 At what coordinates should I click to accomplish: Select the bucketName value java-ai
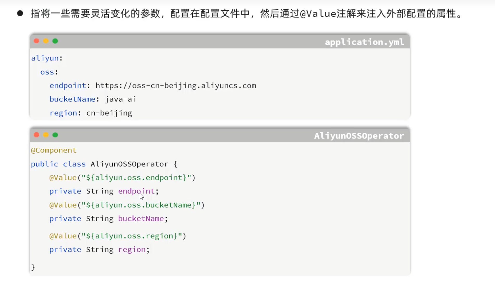(x=120, y=99)
